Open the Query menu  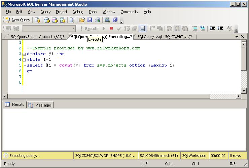coord(45,12)
